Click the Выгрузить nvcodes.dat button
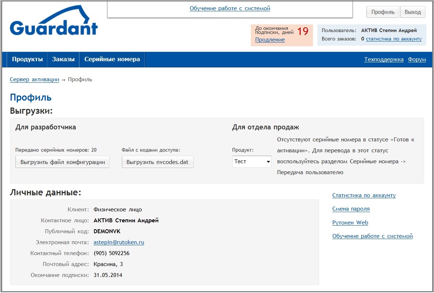Image resolution: width=434 pixels, height=293 pixels. pos(157,162)
